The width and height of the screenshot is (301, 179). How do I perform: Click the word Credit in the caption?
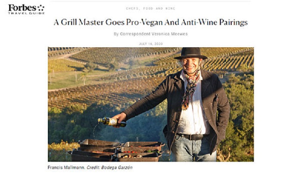click(x=93, y=167)
